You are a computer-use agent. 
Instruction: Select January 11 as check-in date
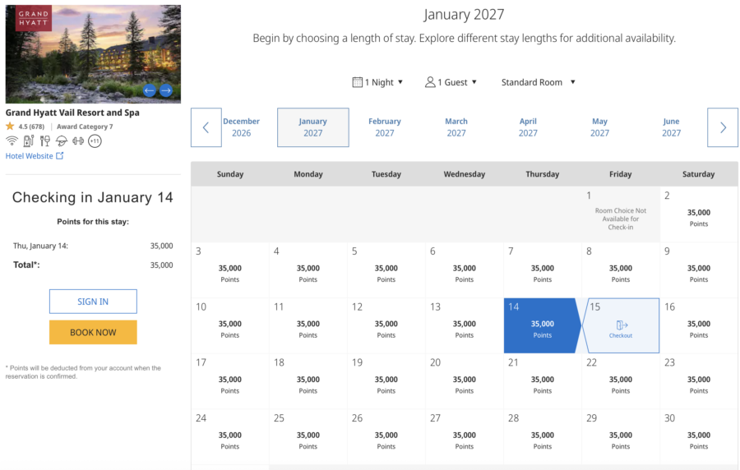308,325
